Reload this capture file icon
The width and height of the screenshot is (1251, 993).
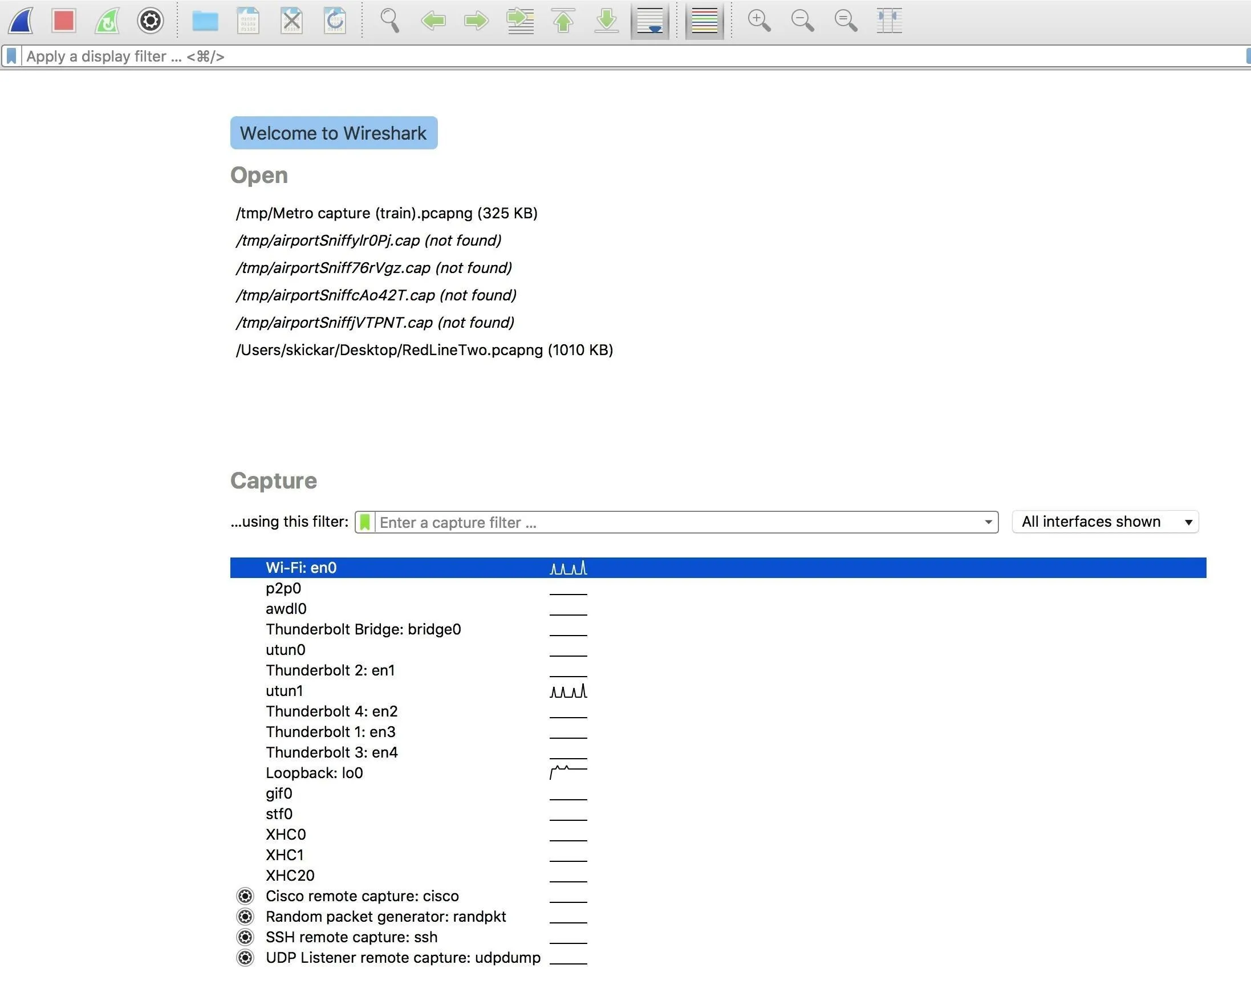[x=335, y=21]
